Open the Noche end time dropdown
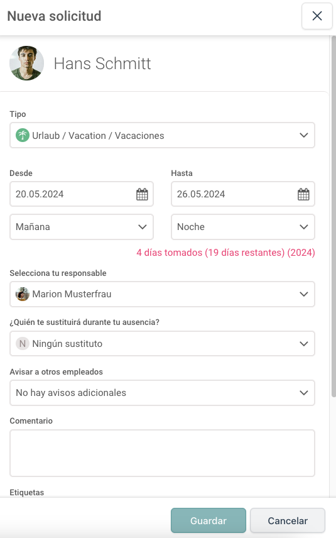The image size is (336, 538). tap(243, 227)
